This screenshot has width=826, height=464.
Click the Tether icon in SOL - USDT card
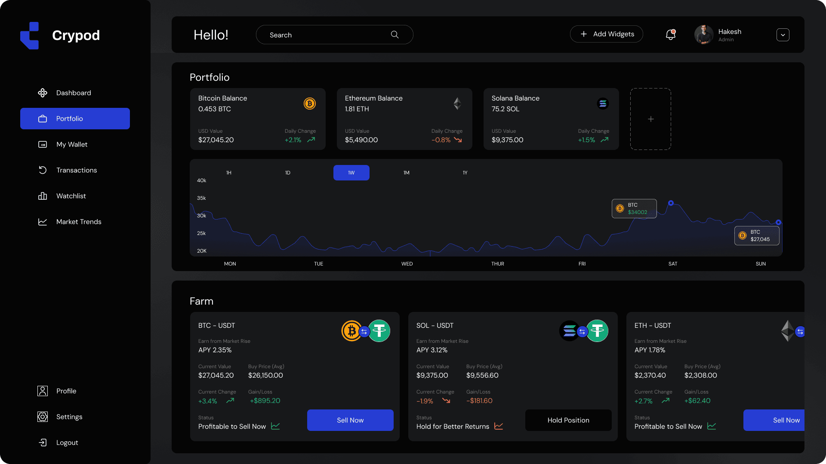click(597, 331)
